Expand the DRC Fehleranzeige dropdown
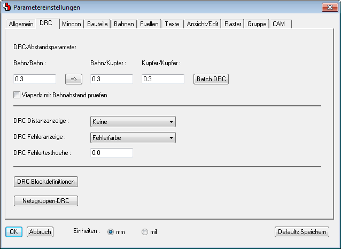 (133, 138)
